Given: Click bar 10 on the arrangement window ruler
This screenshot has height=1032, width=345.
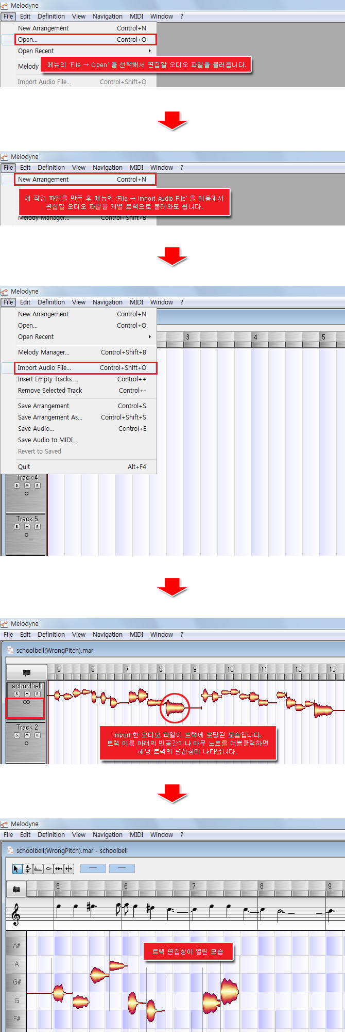Looking at the screenshot, I should pyautogui.click(x=230, y=669).
